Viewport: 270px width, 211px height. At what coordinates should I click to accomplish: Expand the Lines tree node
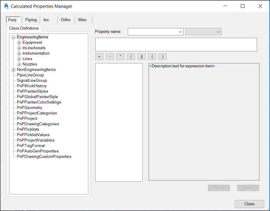click(x=19, y=59)
